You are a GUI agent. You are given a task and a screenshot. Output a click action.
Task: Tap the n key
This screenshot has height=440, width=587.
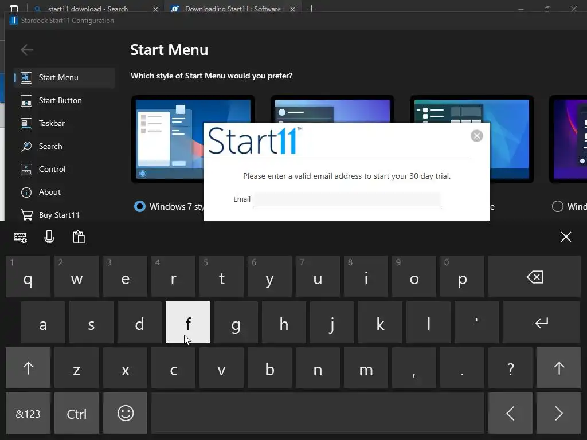[x=318, y=368]
